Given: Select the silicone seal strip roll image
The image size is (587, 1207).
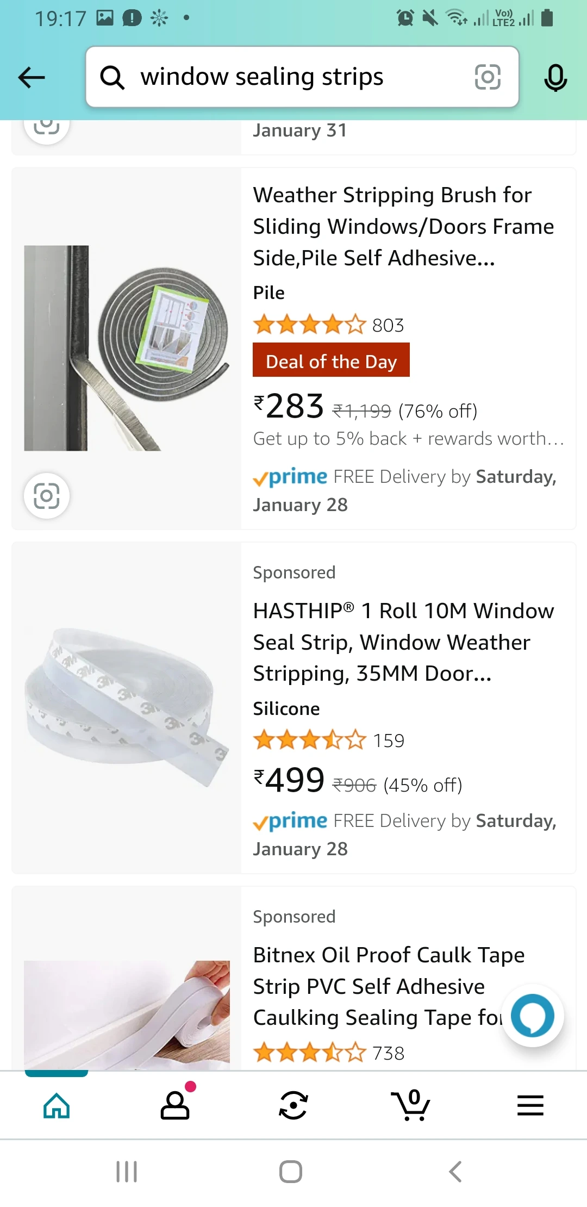Looking at the screenshot, I should (127, 707).
